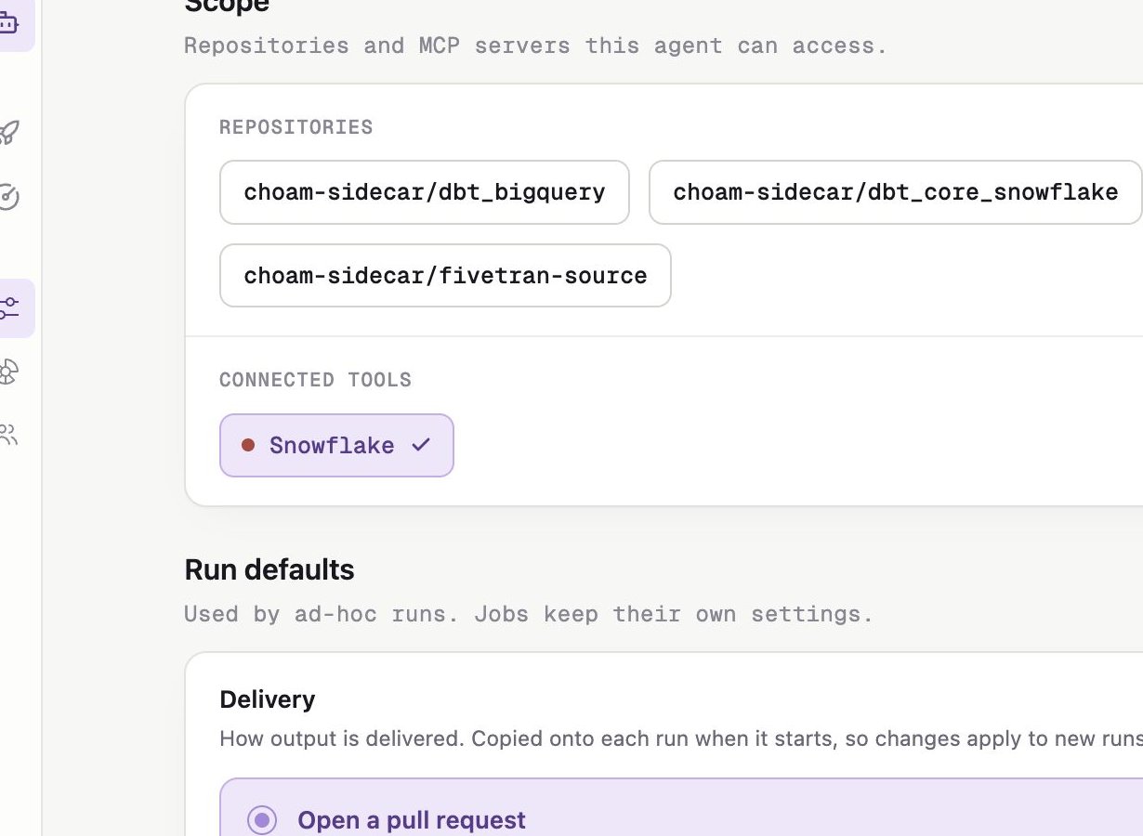1143x836 pixels.
Task: Click the Run defaults heading
Action: click(269, 569)
